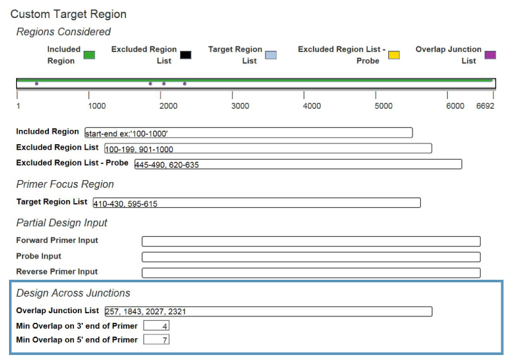Select the junction marker dot near position 2321
This screenshot has width=509, height=364.
(x=184, y=84)
